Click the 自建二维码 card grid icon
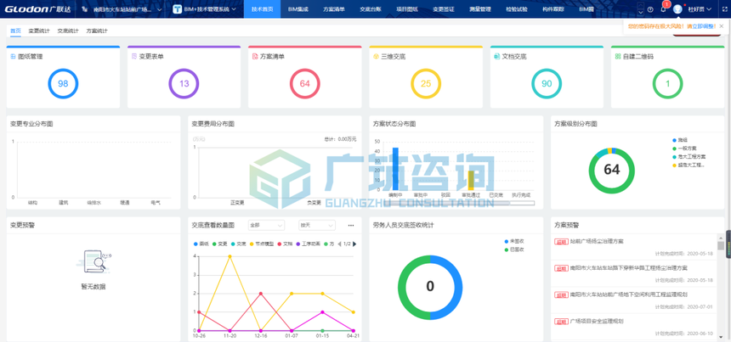731x342 pixels. point(618,56)
